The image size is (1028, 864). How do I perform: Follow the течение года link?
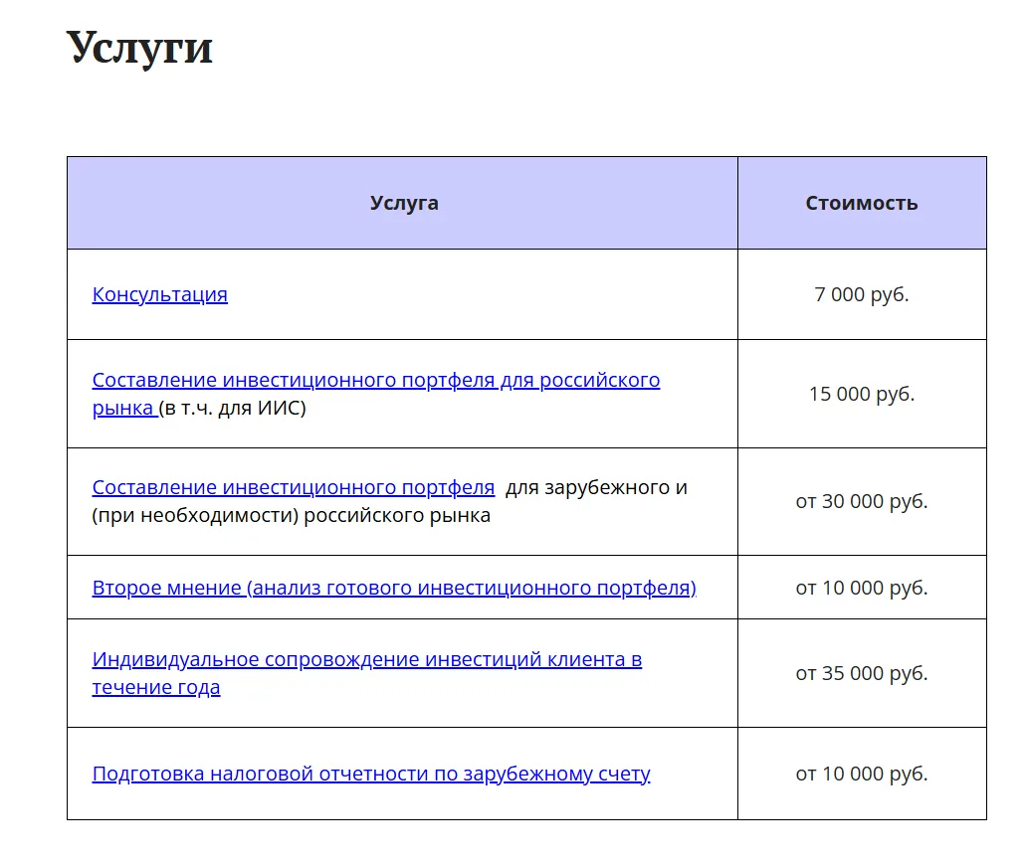click(x=156, y=687)
